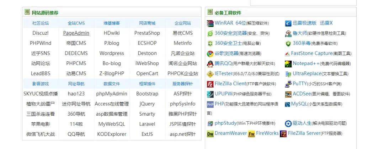Screen dimensions: 384x149
Task: Open the SKYUC视频点播 link
Action: point(41,94)
